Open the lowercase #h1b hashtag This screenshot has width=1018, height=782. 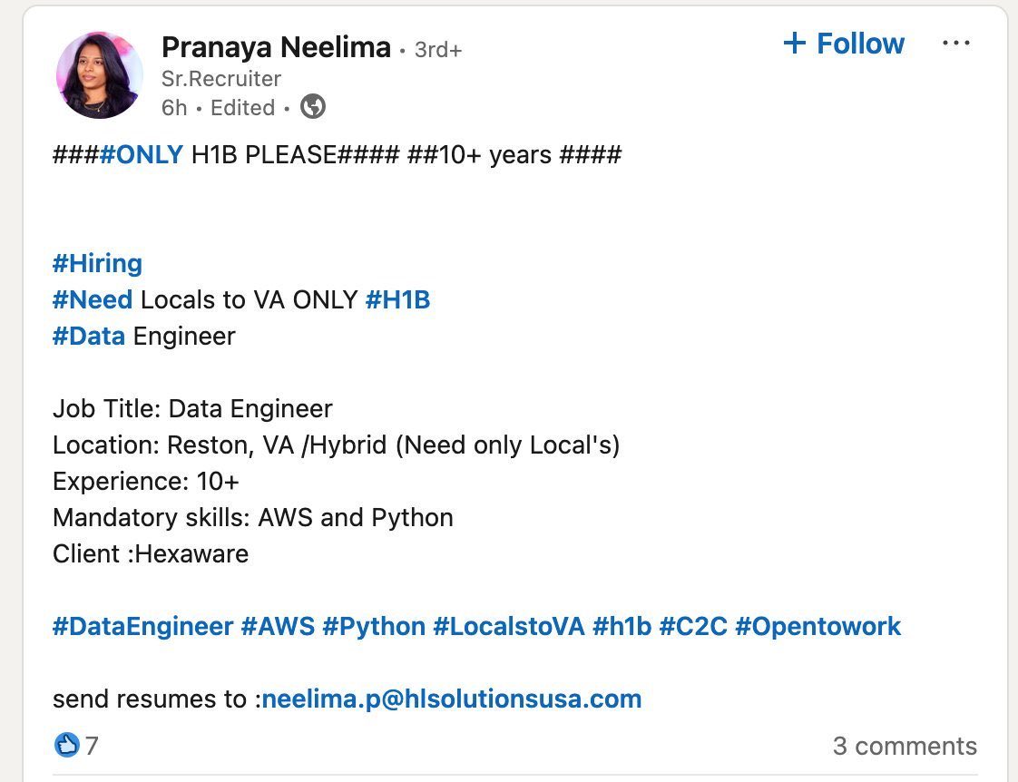click(x=622, y=626)
